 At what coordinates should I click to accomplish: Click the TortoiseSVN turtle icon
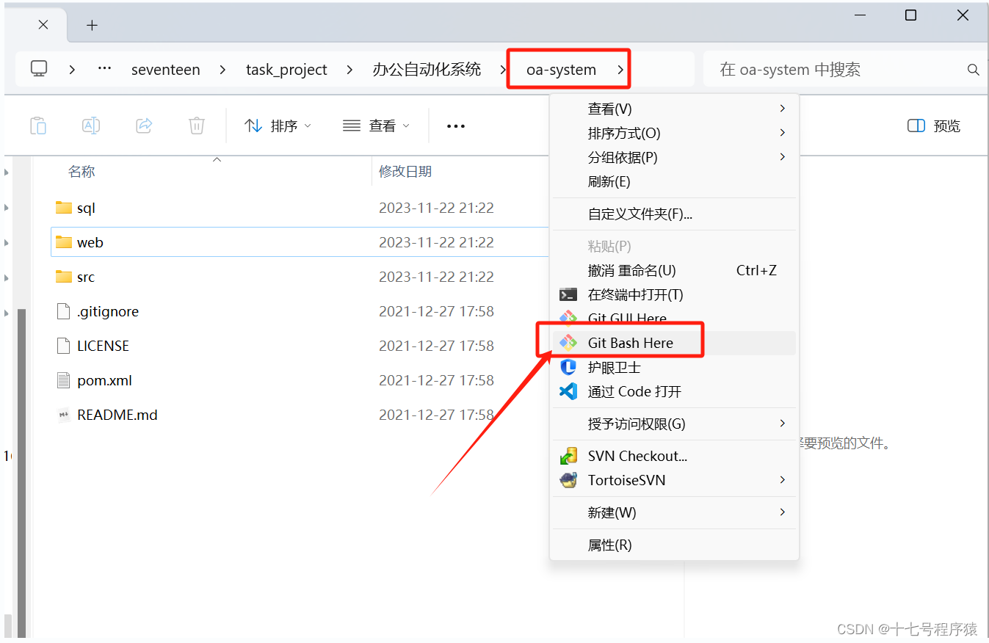pyautogui.click(x=568, y=480)
